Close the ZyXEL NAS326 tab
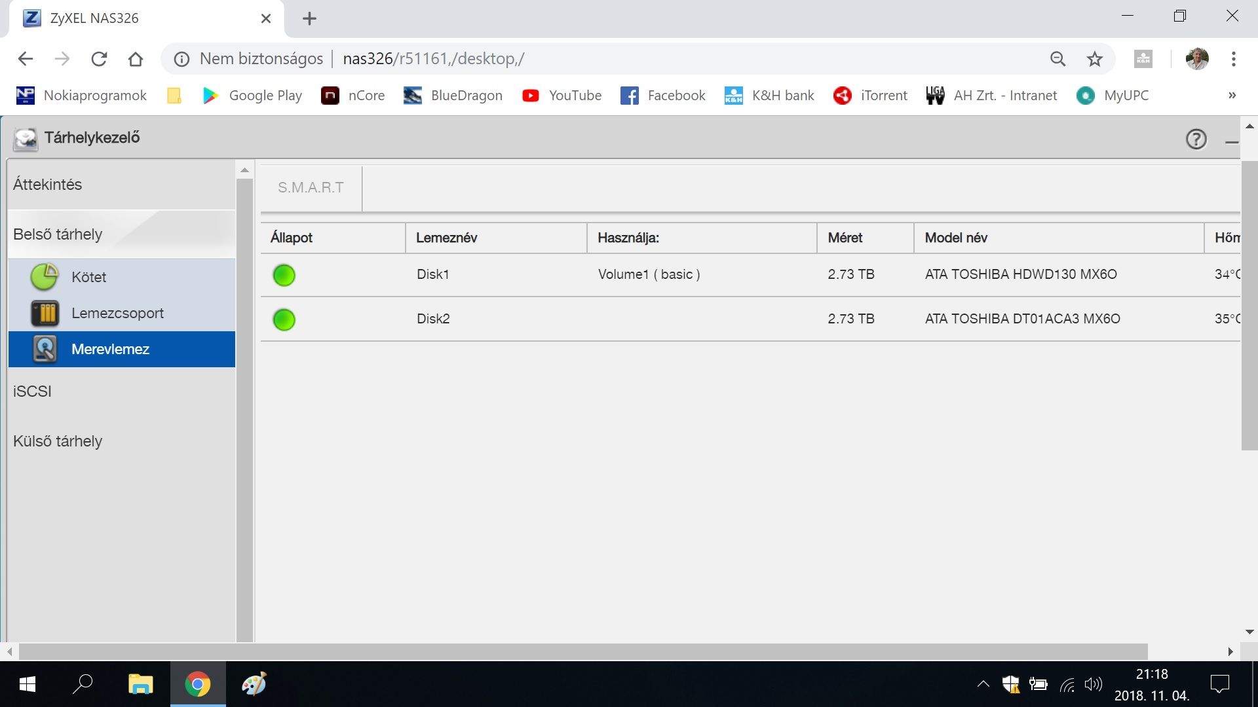This screenshot has width=1258, height=707. tap(266, 18)
